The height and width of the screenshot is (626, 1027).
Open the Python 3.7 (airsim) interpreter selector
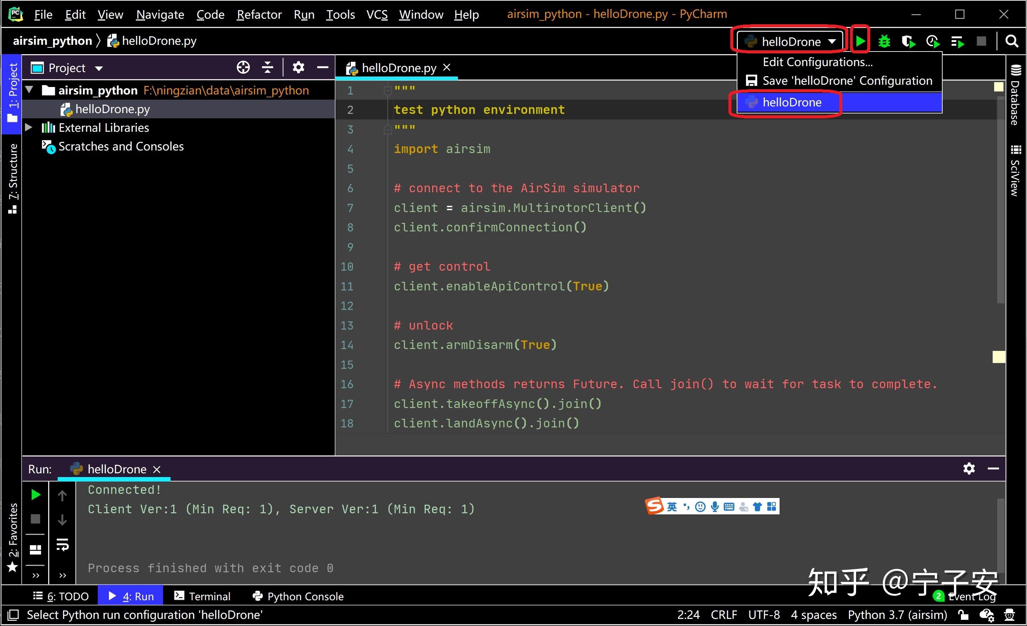coord(897,614)
